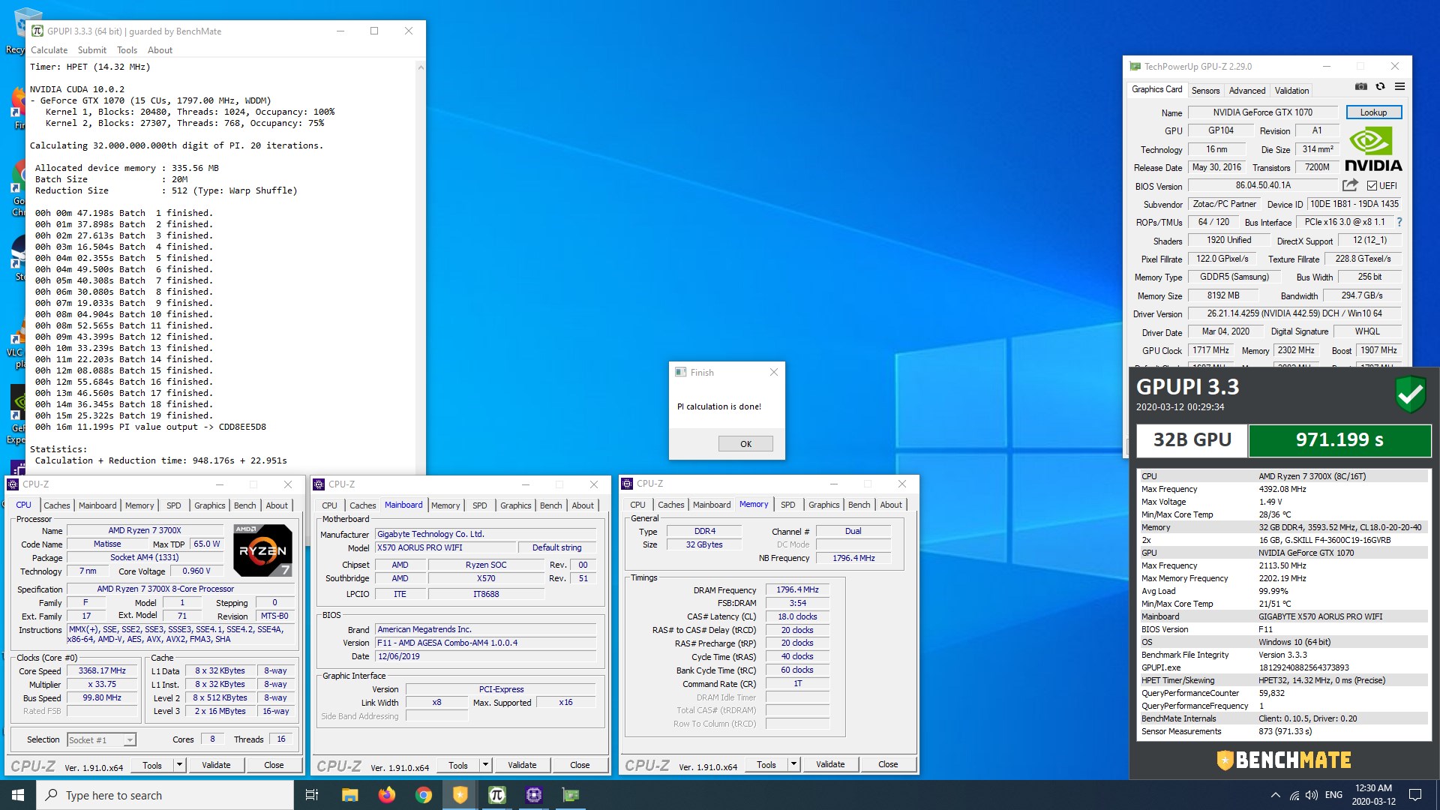
Task: Click the Ryzen 7 logo in CPU-Z
Action: (x=262, y=550)
